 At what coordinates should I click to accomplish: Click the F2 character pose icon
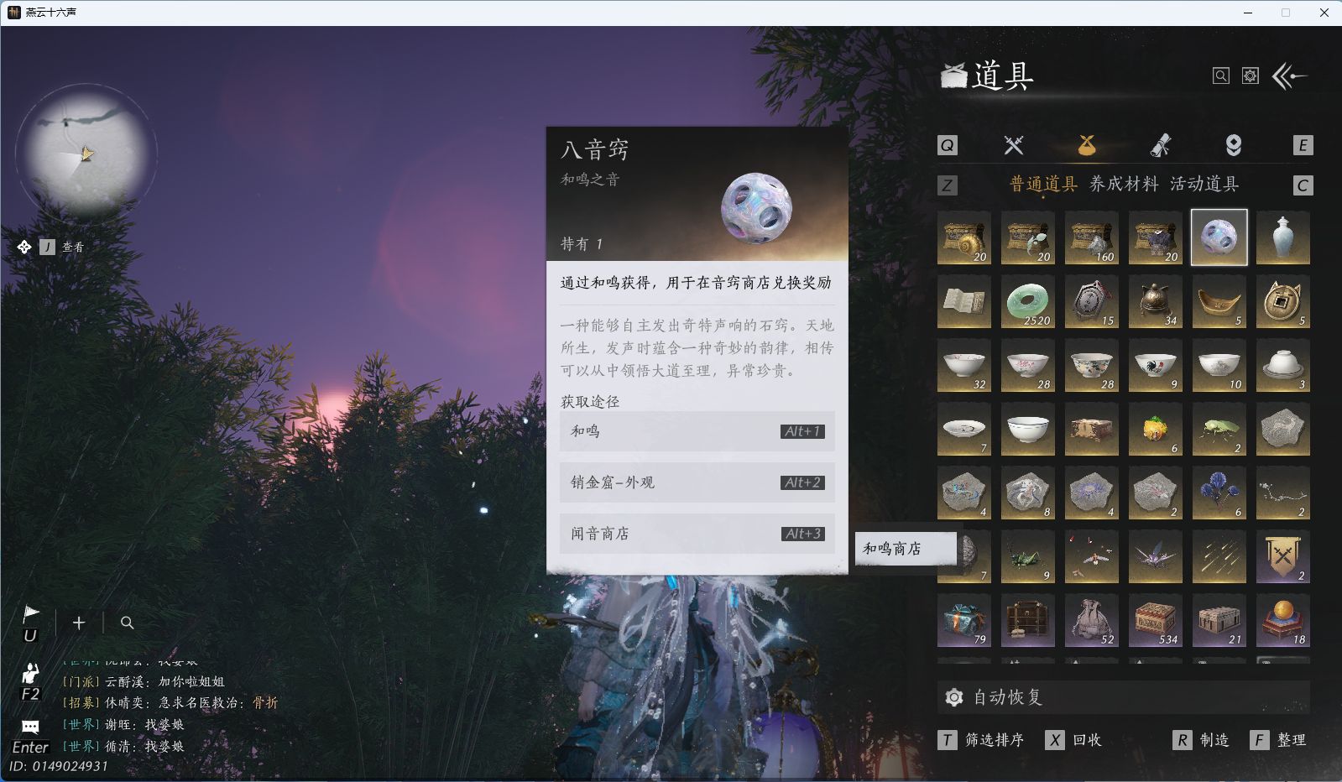pos(30,674)
